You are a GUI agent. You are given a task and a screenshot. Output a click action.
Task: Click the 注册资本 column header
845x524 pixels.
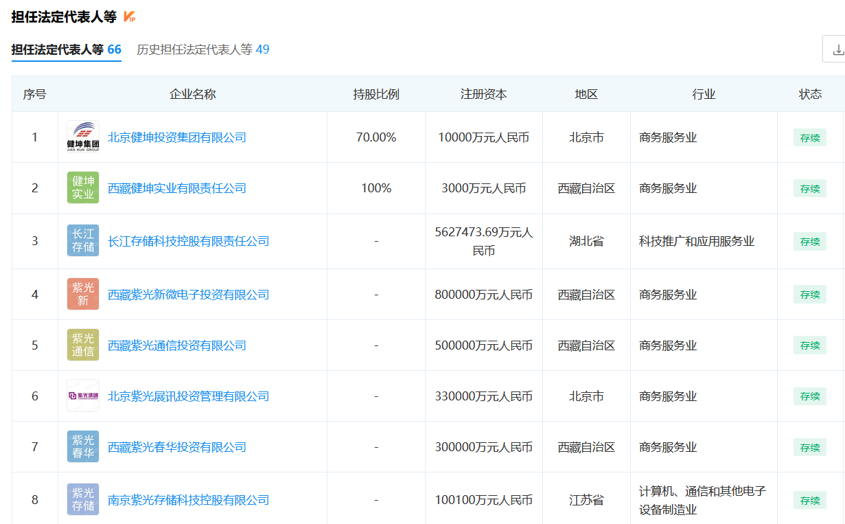484,94
